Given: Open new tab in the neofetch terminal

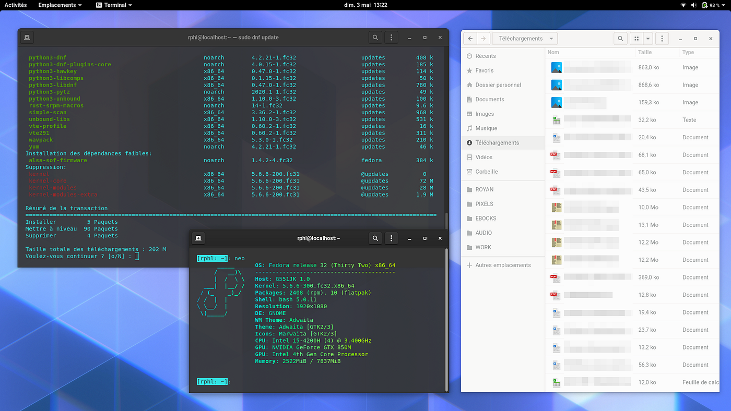Looking at the screenshot, I should point(198,238).
